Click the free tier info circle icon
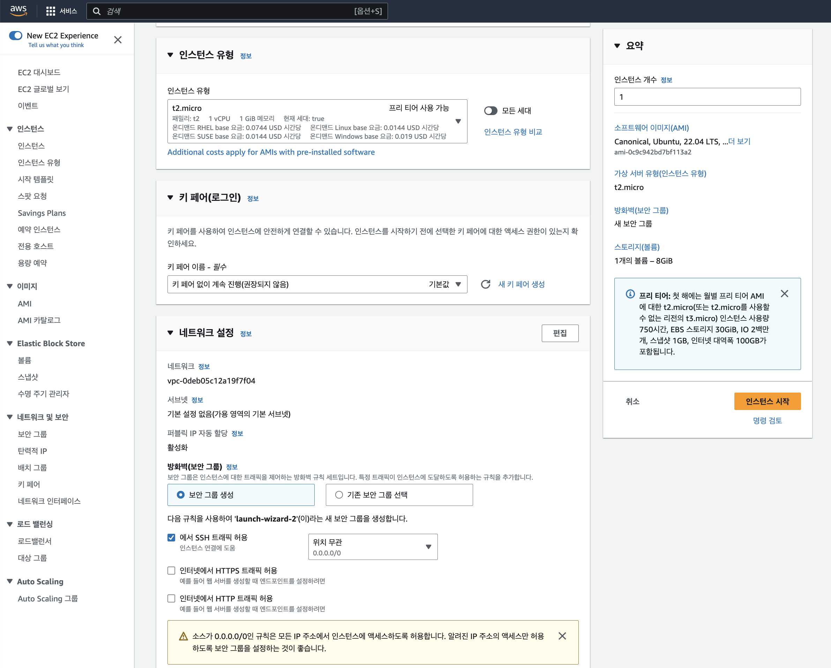This screenshot has width=831, height=668. 630,294
